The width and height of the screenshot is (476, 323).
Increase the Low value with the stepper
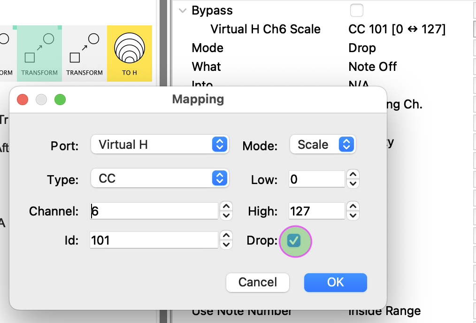353,175
